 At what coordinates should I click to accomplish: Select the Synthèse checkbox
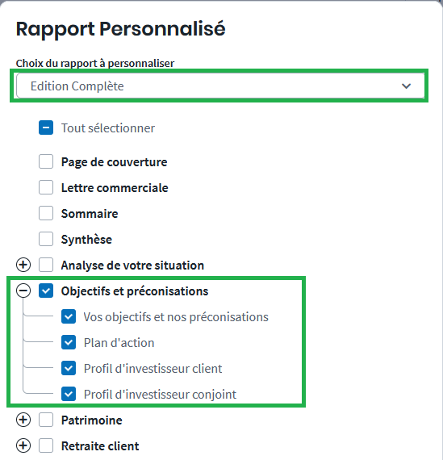46,239
